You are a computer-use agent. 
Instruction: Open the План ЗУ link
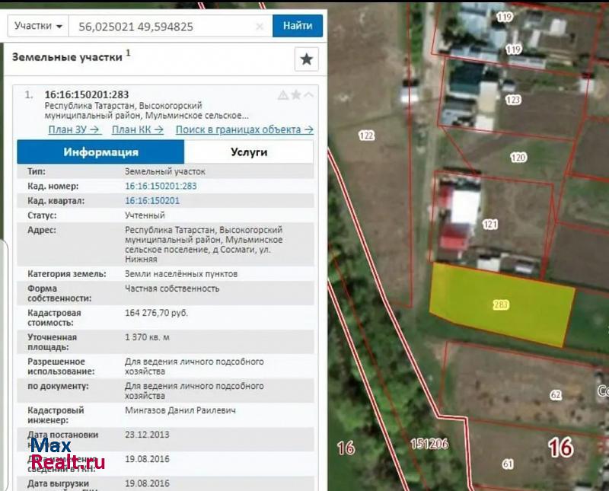pyautogui.click(x=75, y=129)
